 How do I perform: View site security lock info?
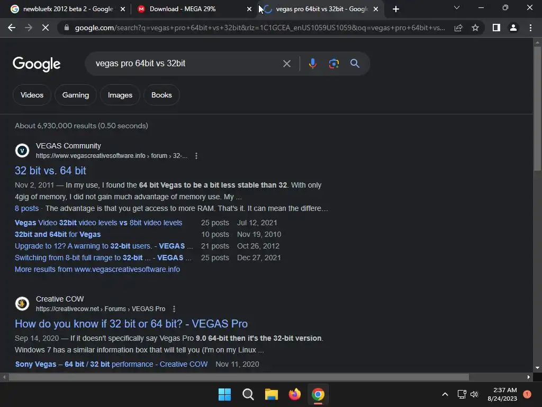tap(67, 28)
